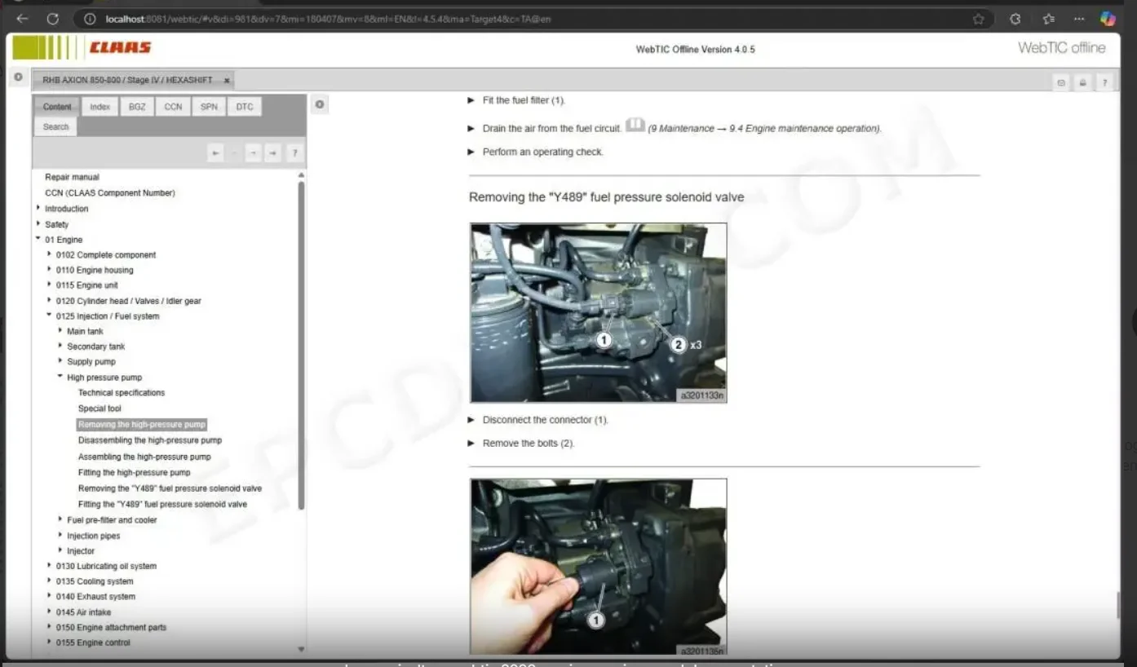
Task: Open the browser favorites list icon
Action: (1048, 19)
